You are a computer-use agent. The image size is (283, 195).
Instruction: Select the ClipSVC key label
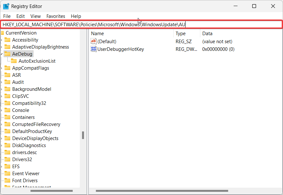(x=21, y=96)
